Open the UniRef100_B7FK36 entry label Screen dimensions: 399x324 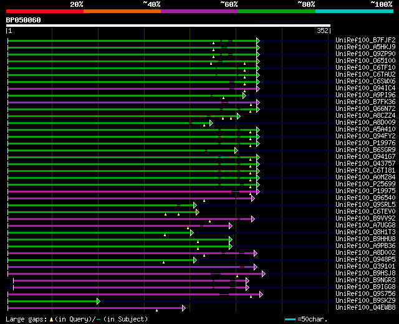click(x=365, y=102)
